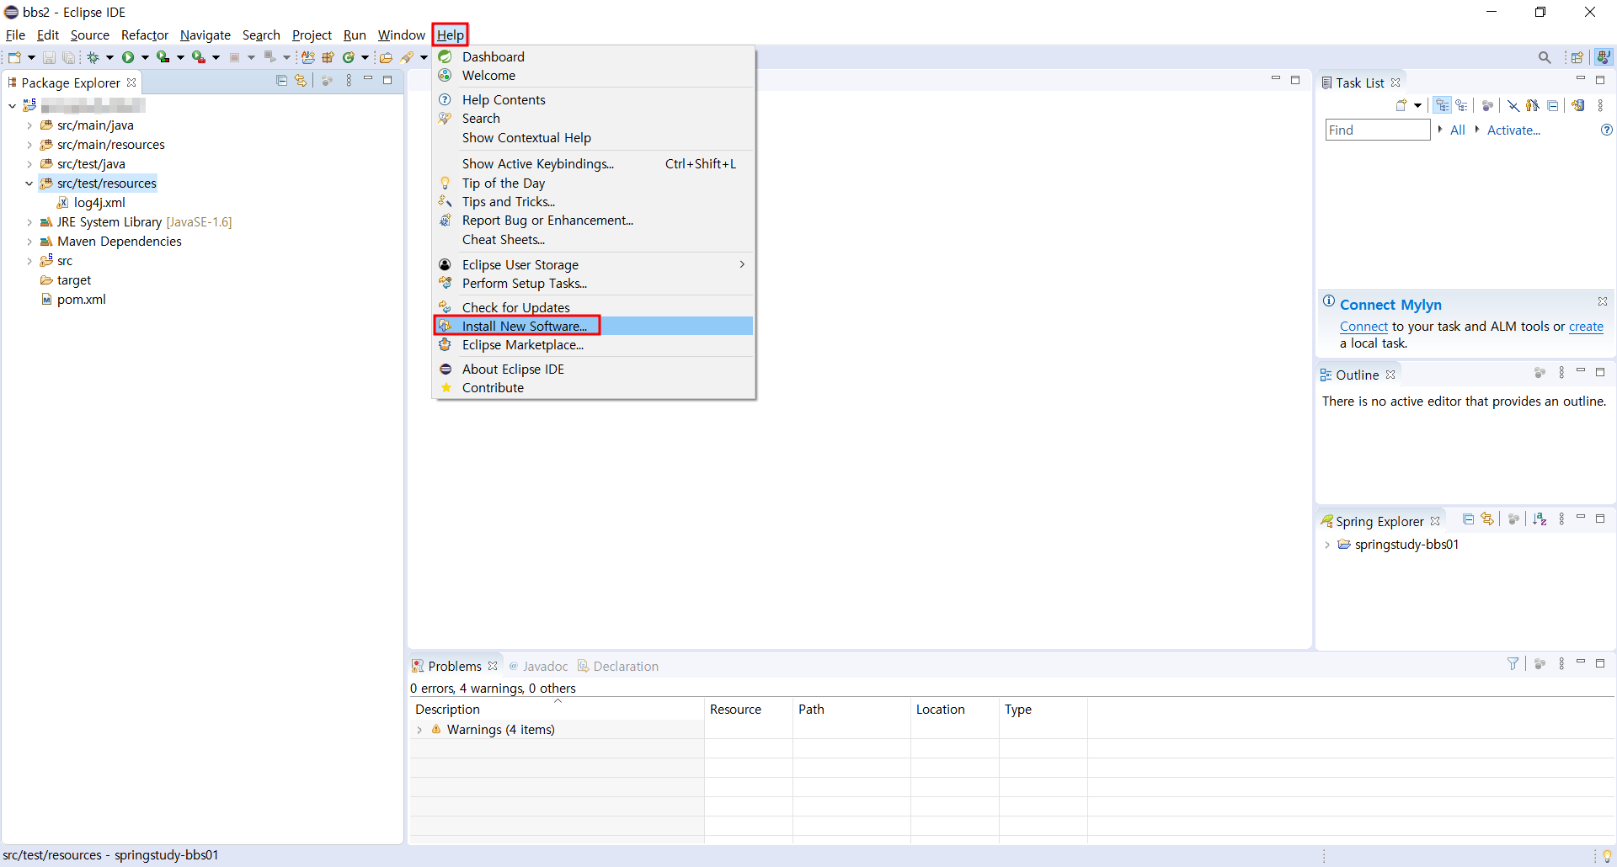Close the Connect Mylyn notice
Viewport: 1617px width, 867px height.
1603,301
